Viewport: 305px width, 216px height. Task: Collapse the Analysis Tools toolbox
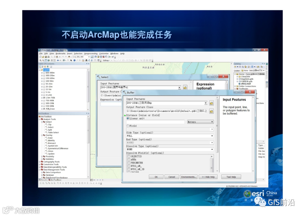[40, 119]
